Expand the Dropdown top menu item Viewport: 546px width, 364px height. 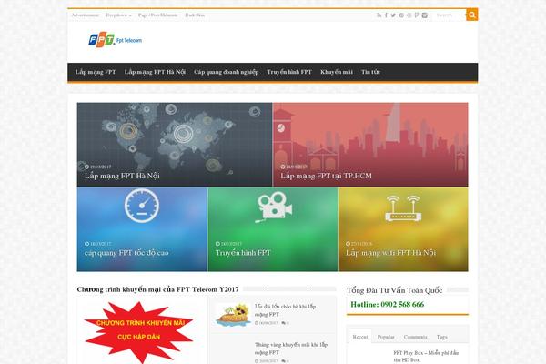coord(118,15)
